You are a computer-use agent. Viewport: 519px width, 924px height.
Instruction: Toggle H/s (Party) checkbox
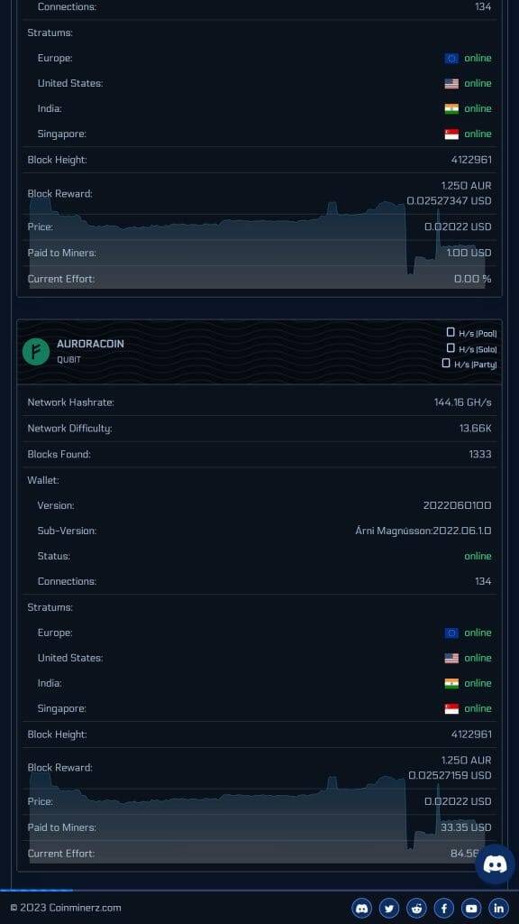click(446, 364)
